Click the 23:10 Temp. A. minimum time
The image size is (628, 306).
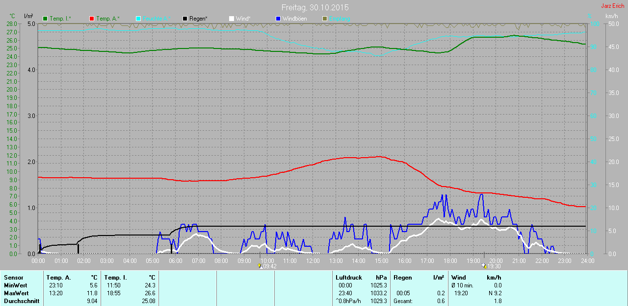55,285
